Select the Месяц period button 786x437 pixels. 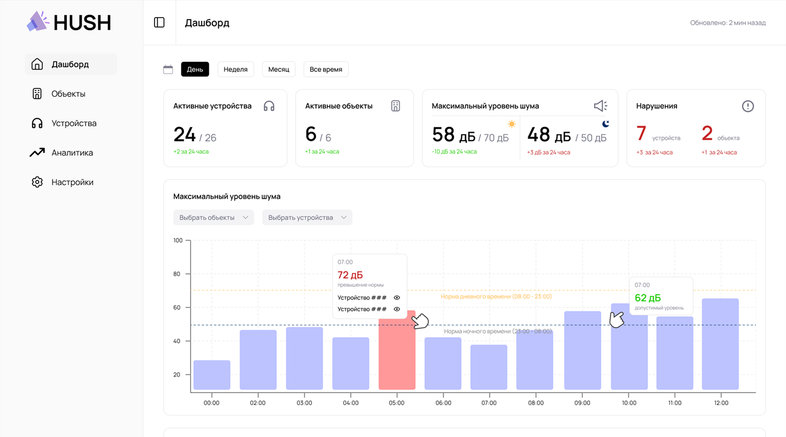[279, 70]
